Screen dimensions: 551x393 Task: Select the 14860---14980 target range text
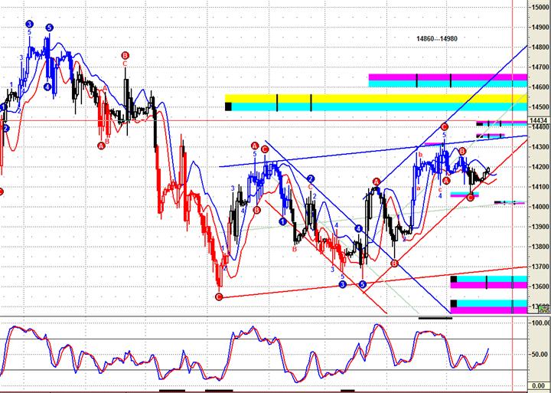pyautogui.click(x=442, y=39)
